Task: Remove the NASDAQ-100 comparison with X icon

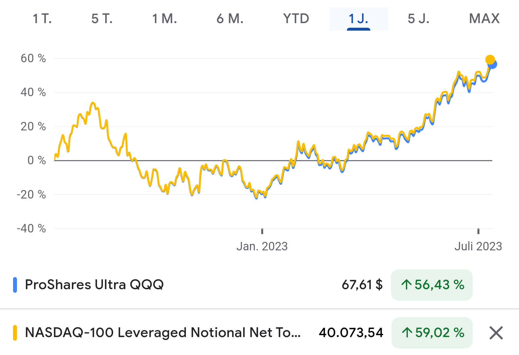Action: click(496, 333)
